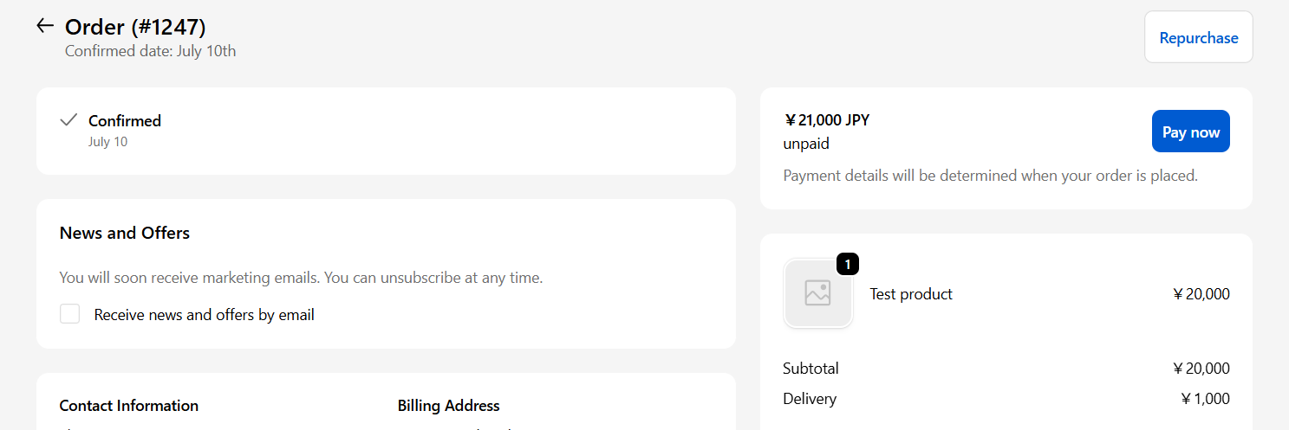Click the Confirmed status label
The image size is (1289, 430).
pos(125,120)
